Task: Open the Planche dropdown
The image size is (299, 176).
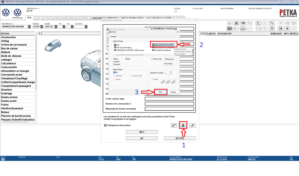Action: [x=86, y=27]
